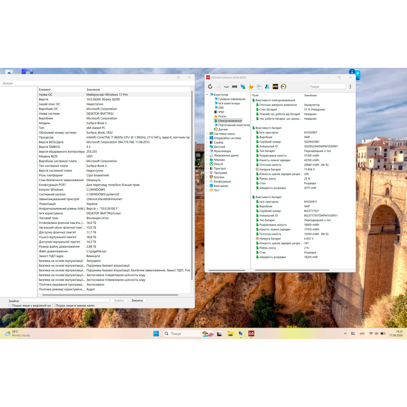Click AIDA64 tree pane horizontal scrollbar
Image resolution: width=407 pixels, height=407 pixels.
point(227,270)
